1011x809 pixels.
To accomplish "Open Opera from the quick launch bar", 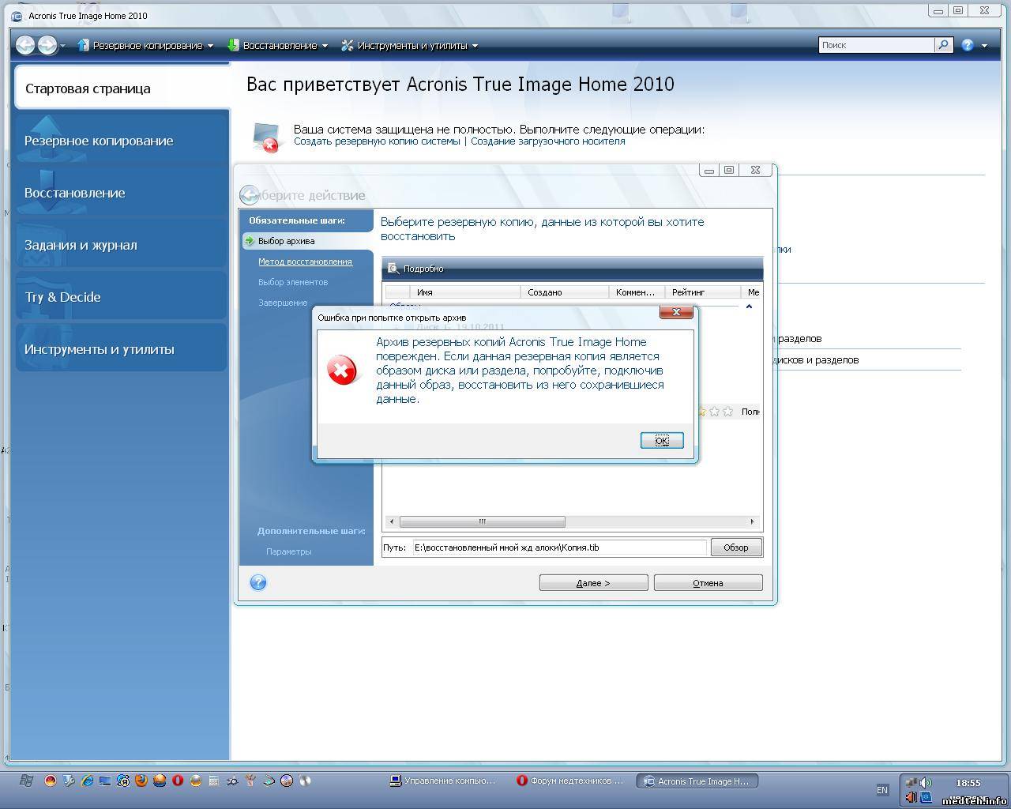I will pyautogui.click(x=178, y=781).
